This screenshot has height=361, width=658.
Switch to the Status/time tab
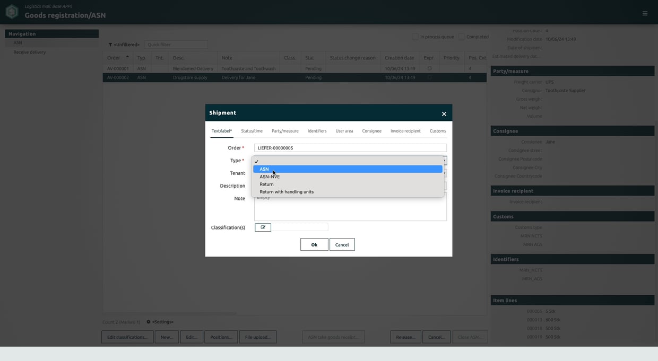tap(252, 131)
